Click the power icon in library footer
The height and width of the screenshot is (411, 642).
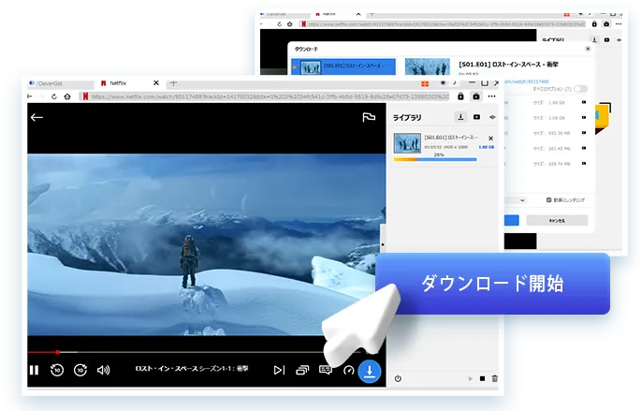tap(398, 378)
